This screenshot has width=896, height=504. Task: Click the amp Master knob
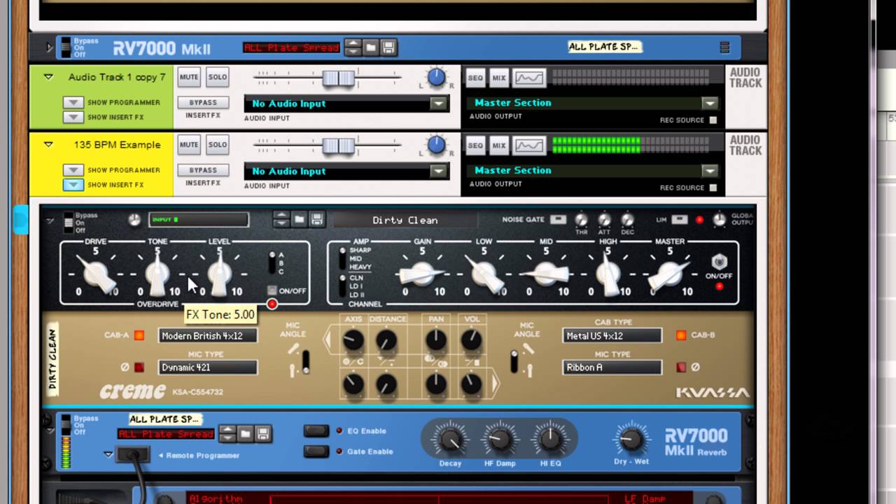[x=670, y=274]
